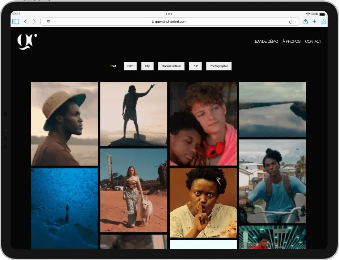Filter portfolio by Clip

point(147,66)
